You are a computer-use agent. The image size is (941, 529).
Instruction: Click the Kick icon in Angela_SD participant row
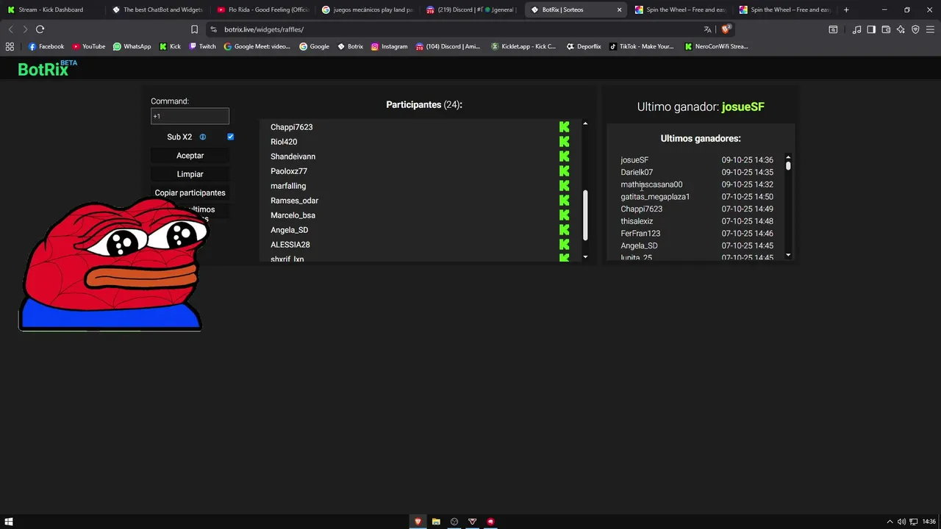tap(564, 230)
